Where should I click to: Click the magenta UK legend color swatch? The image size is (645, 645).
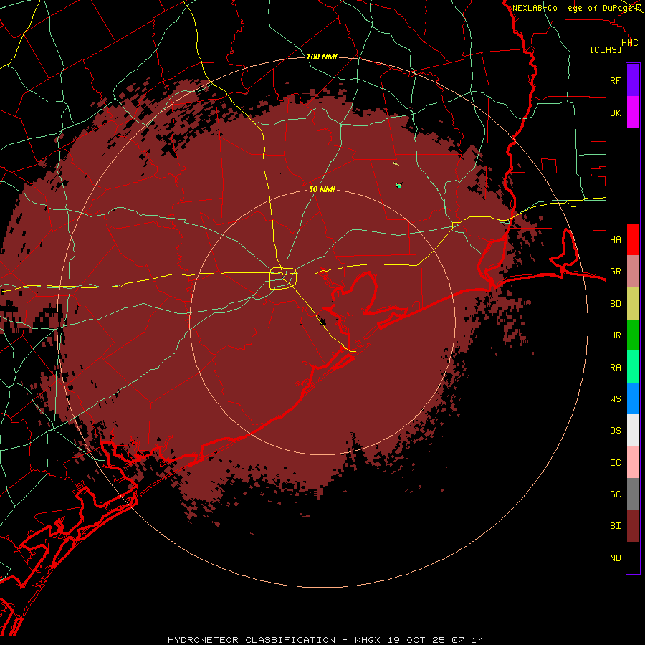click(x=633, y=113)
